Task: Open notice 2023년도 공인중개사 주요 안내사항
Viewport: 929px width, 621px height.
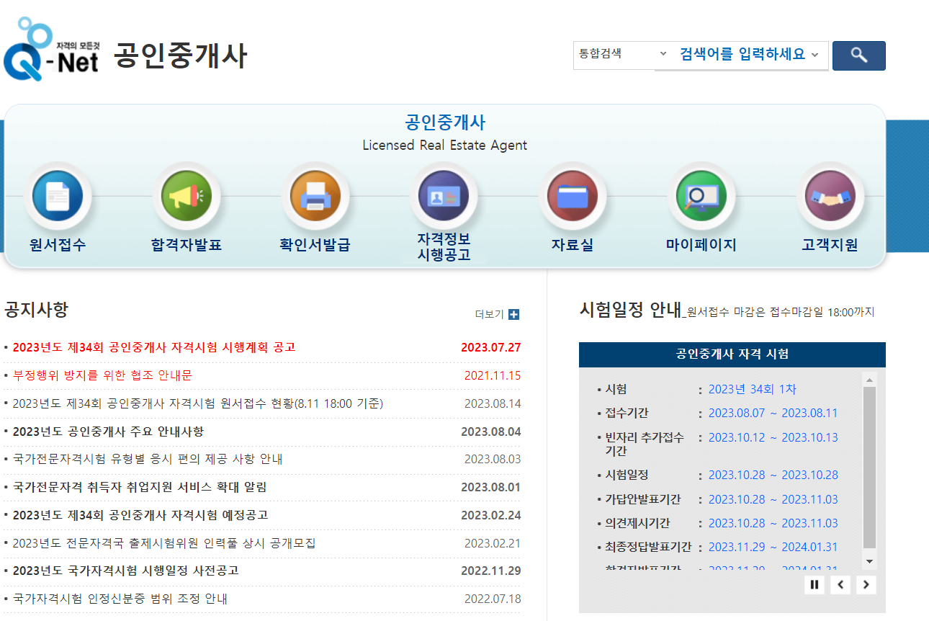Action: click(x=108, y=432)
